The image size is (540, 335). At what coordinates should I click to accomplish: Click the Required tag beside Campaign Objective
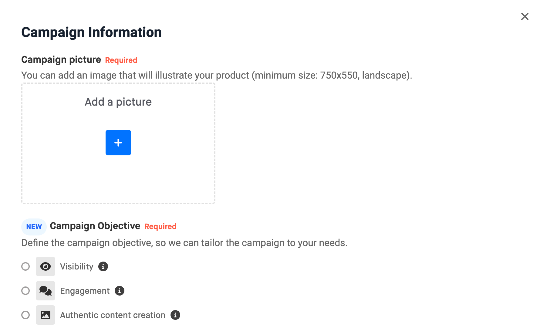tap(160, 226)
